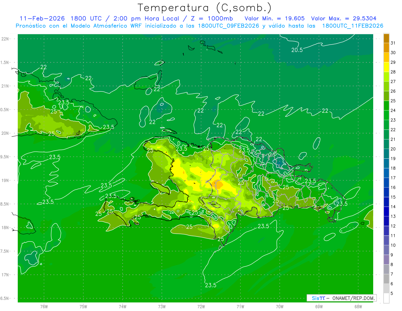Click the '1800UTC_11FEB2026' valid-until timestamp

353,26
